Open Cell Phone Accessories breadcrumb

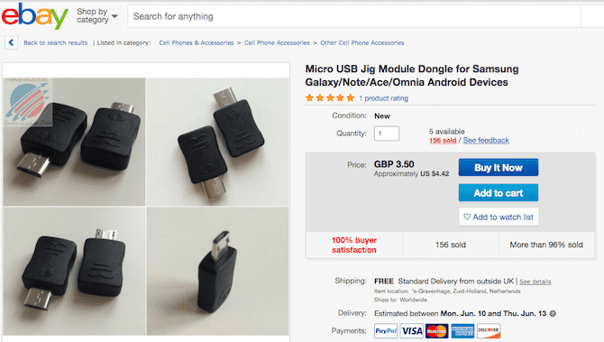(277, 42)
